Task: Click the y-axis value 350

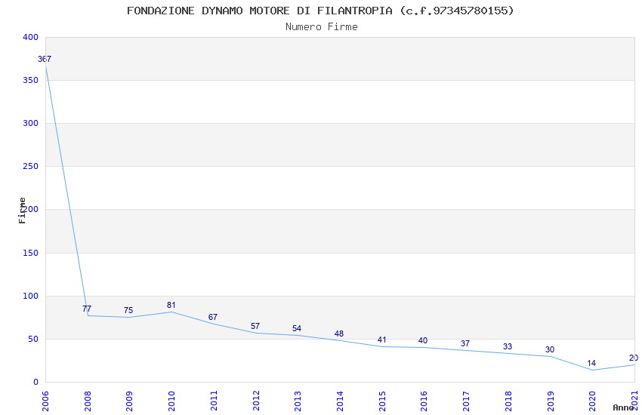Action: pyautogui.click(x=31, y=80)
